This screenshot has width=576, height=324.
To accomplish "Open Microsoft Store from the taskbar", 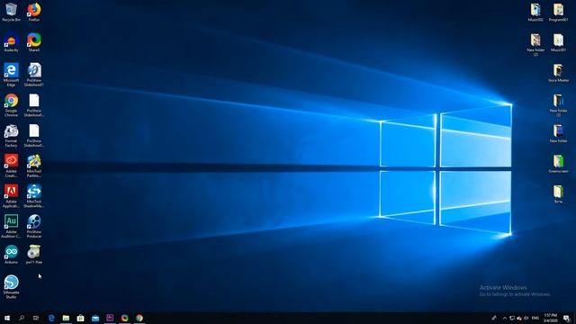I will 80,318.
